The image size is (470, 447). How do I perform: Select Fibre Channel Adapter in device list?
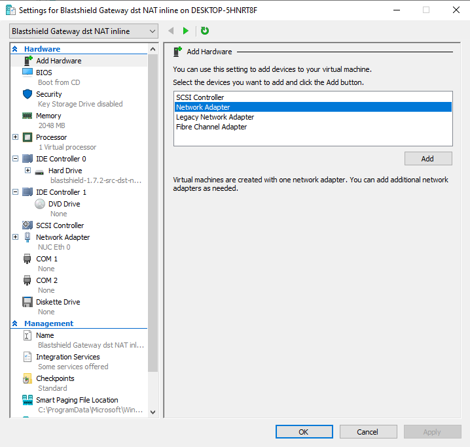[211, 127]
